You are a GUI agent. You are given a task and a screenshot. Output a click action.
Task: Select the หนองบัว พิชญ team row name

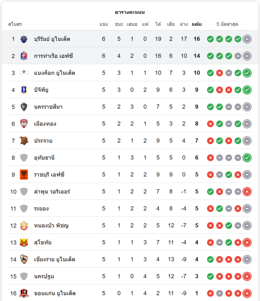[51, 225]
